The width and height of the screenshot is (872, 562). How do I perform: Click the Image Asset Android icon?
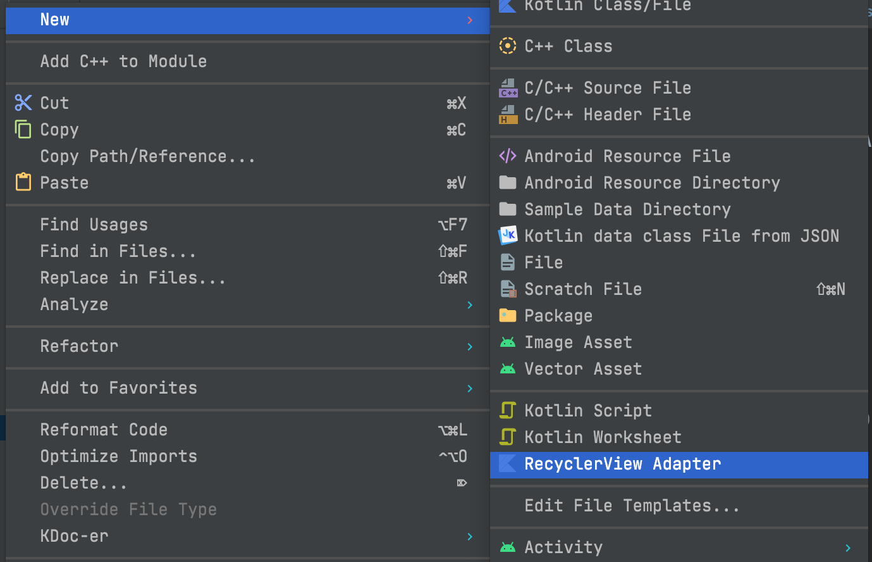pos(508,342)
